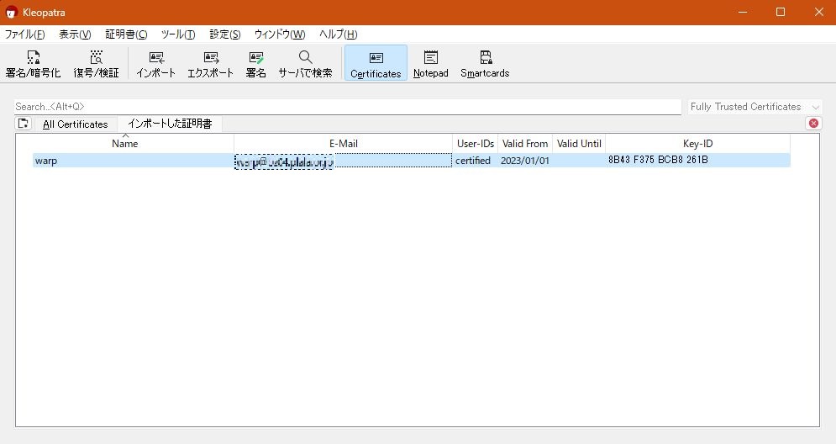The height and width of the screenshot is (444, 836).
Task: Sort by the E-Mail column header
Action: tap(344, 144)
